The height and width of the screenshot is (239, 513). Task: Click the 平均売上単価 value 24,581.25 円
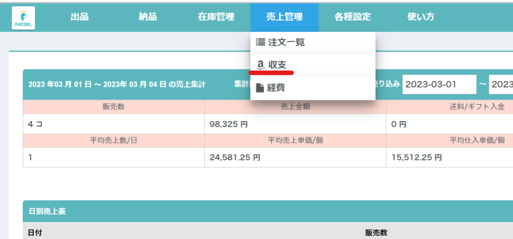235,157
